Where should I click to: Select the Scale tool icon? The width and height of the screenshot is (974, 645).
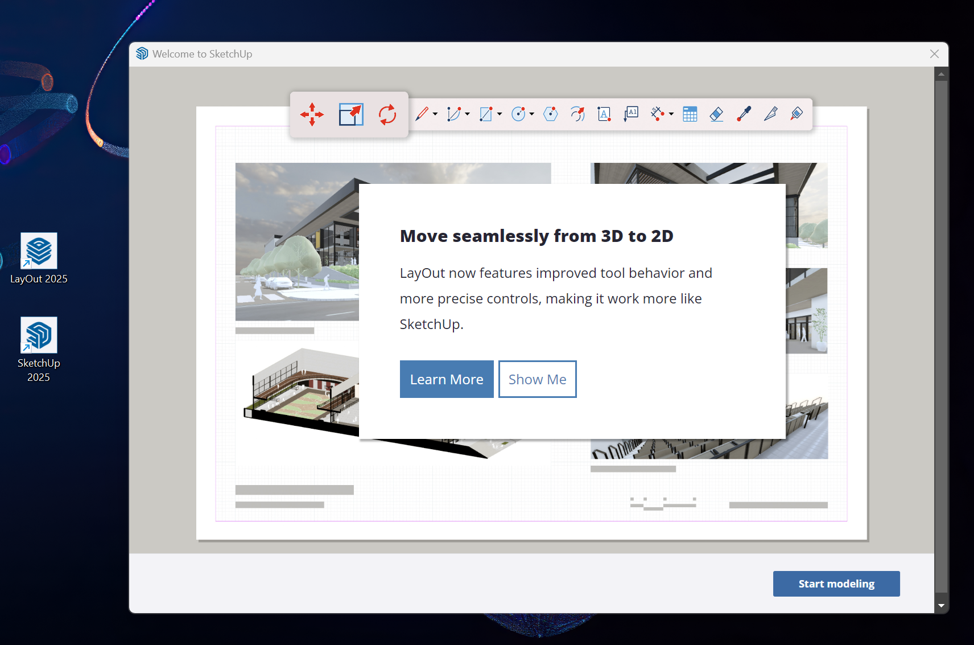pos(351,114)
